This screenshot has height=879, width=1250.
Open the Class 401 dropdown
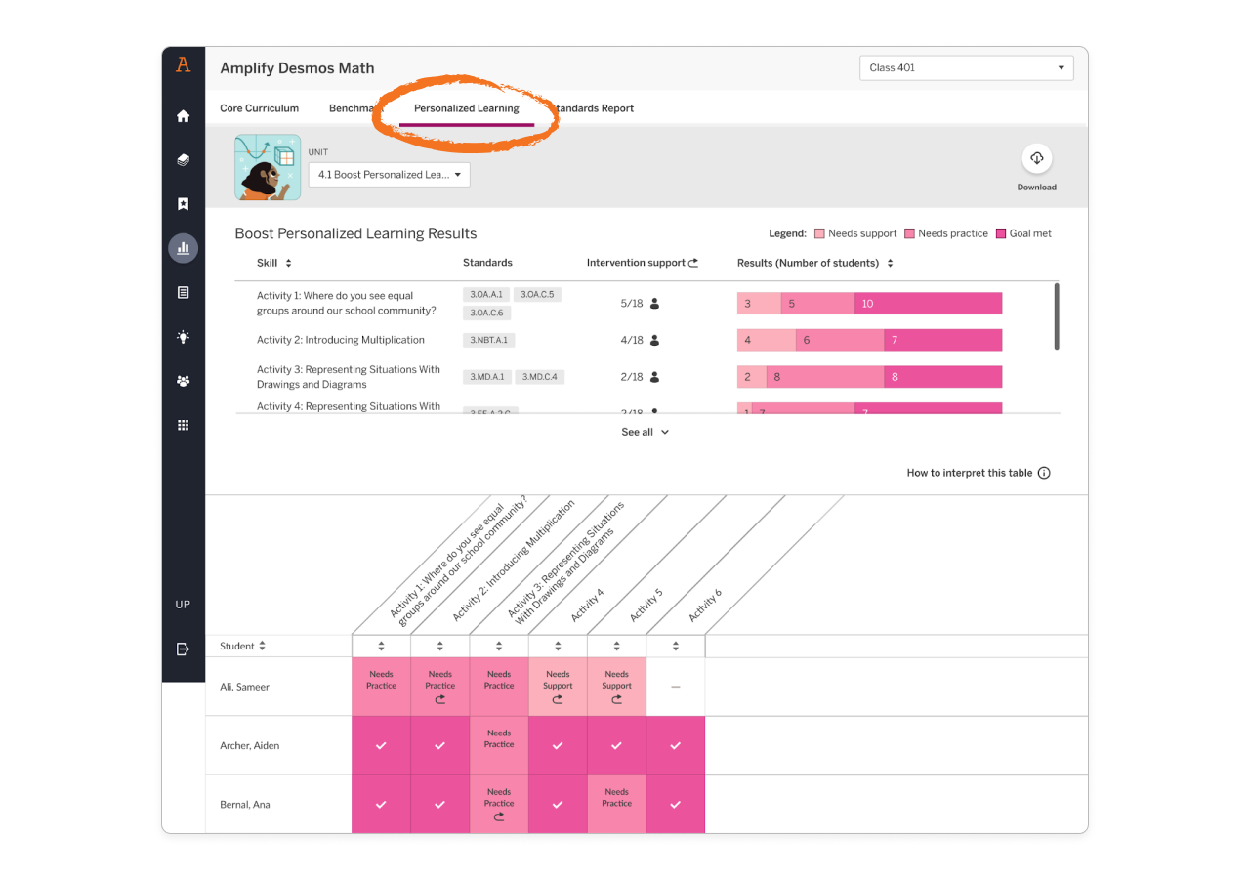(965, 68)
